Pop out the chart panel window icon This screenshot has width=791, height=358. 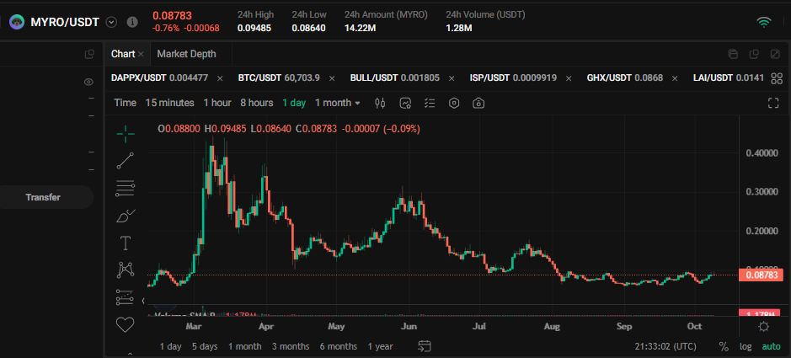754,54
